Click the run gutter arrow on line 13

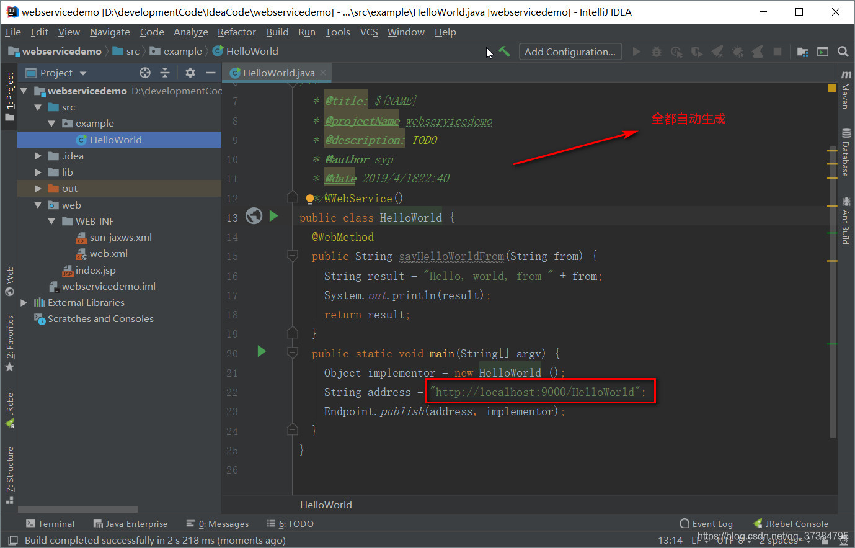click(x=274, y=216)
